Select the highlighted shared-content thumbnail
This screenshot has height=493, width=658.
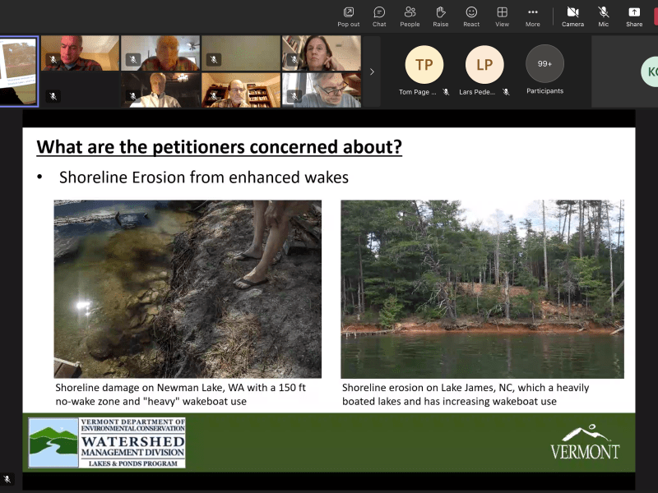[19, 71]
